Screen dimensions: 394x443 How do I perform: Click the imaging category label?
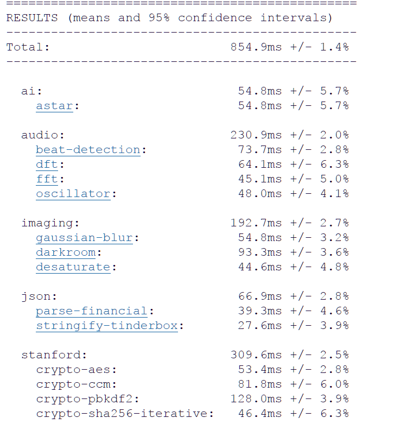(x=49, y=223)
